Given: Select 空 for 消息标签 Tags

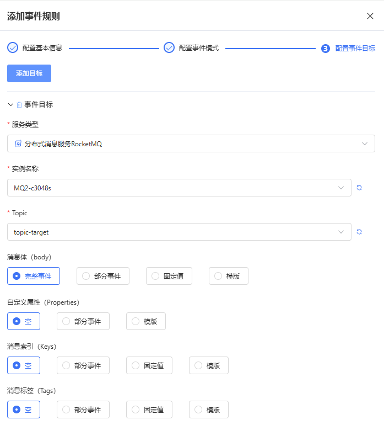Looking at the screenshot, I should pyautogui.click(x=24, y=410).
